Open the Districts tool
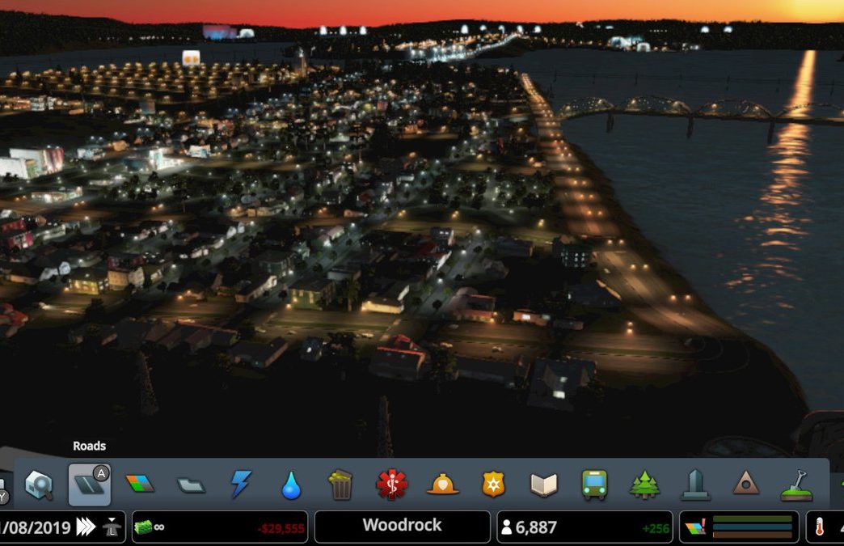Viewport: 844px width, 546px height. tap(191, 485)
